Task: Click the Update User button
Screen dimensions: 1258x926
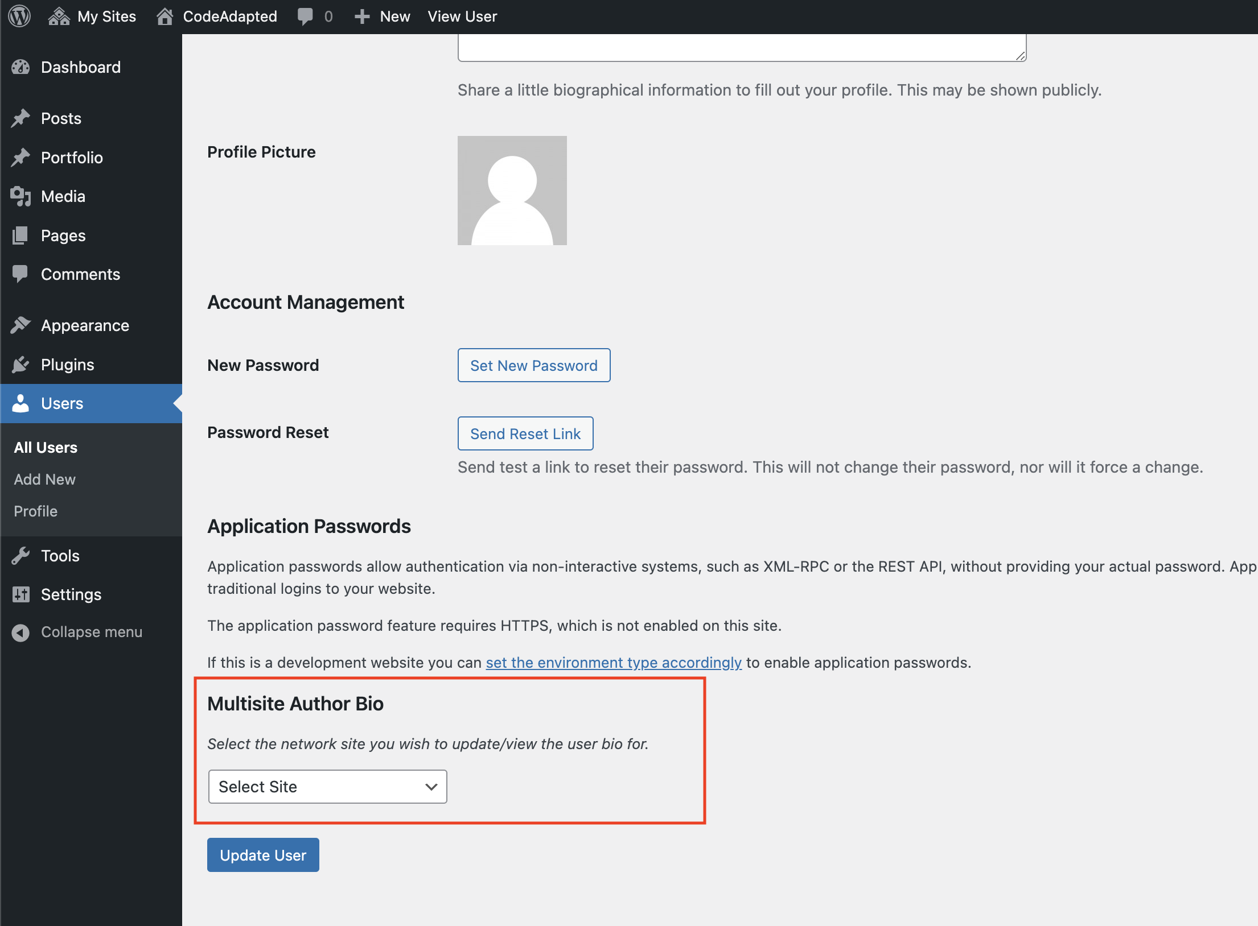Action: click(x=263, y=855)
